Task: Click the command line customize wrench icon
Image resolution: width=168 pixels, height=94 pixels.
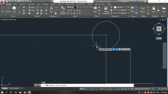Action: 39,85
